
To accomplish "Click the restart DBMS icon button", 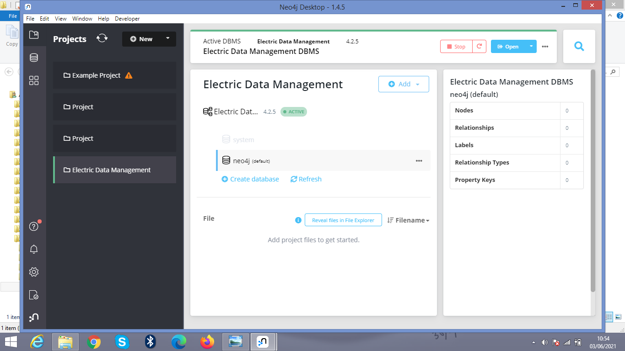I will click(479, 47).
